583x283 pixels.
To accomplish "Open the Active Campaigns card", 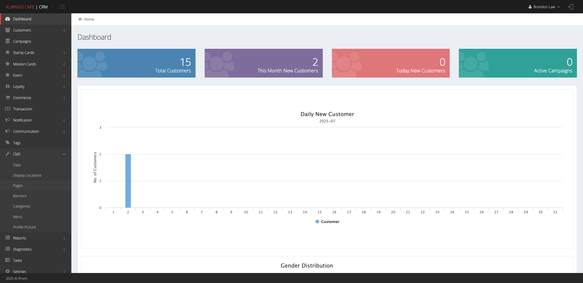I will click(518, 63).
